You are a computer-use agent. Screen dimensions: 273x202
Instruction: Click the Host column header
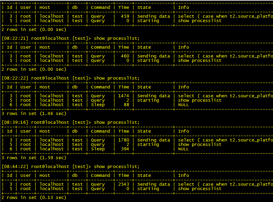tap(45, 7)
